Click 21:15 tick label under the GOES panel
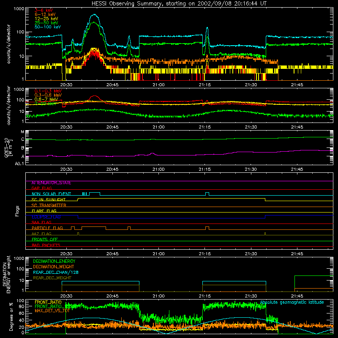Image resolution: width=338 pixels, height=338 pixels. click(x=204, y=169)
